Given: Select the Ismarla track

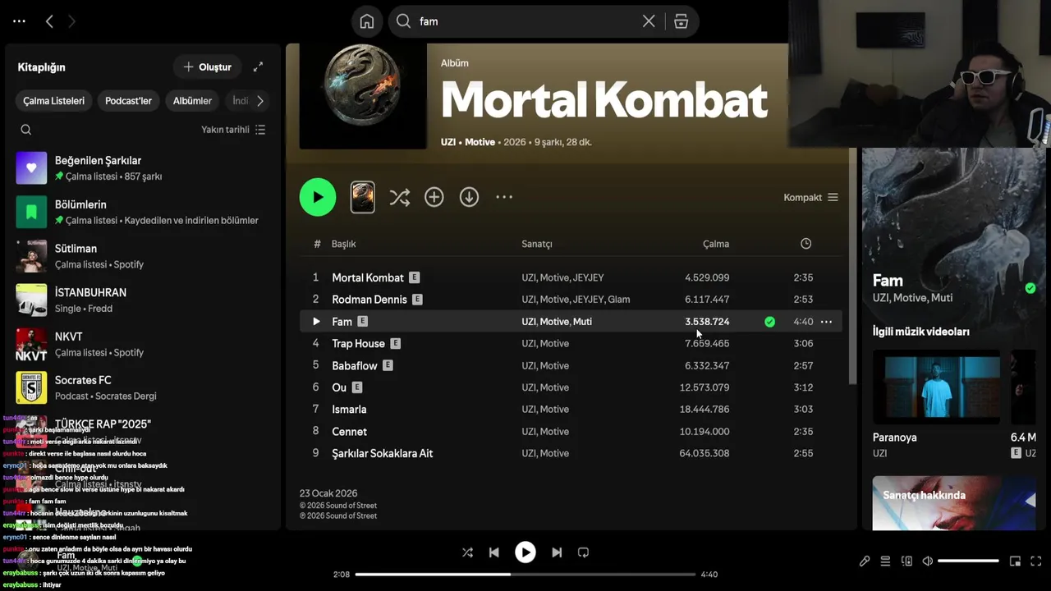Looking at the screenshot, I should click(x=571, y=409).
